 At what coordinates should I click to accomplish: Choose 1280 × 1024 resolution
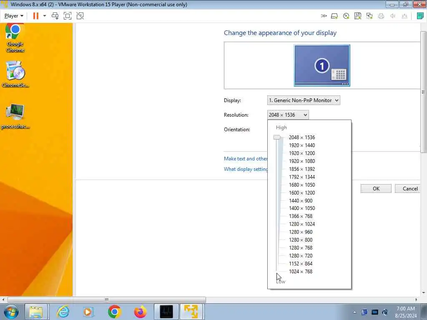302,224
